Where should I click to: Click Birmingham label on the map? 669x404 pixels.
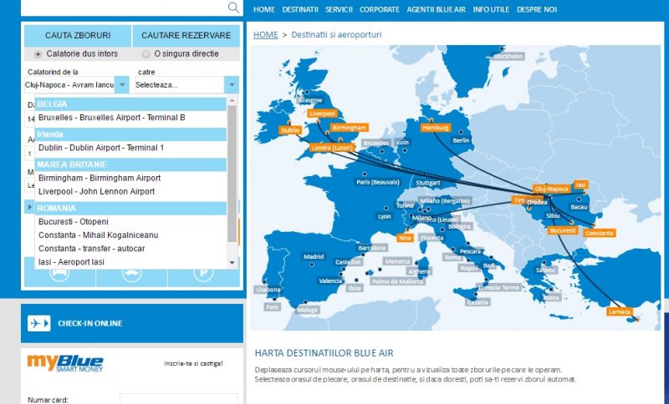[349, 128]
